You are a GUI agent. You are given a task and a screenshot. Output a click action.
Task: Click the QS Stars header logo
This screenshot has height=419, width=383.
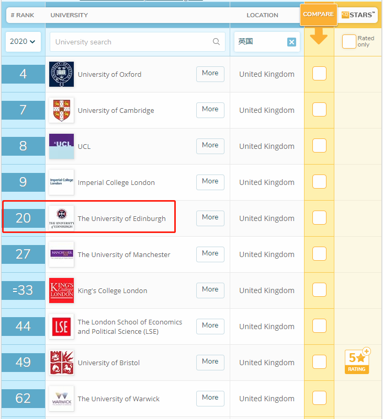pyautogui.click(x=358, y=15)
